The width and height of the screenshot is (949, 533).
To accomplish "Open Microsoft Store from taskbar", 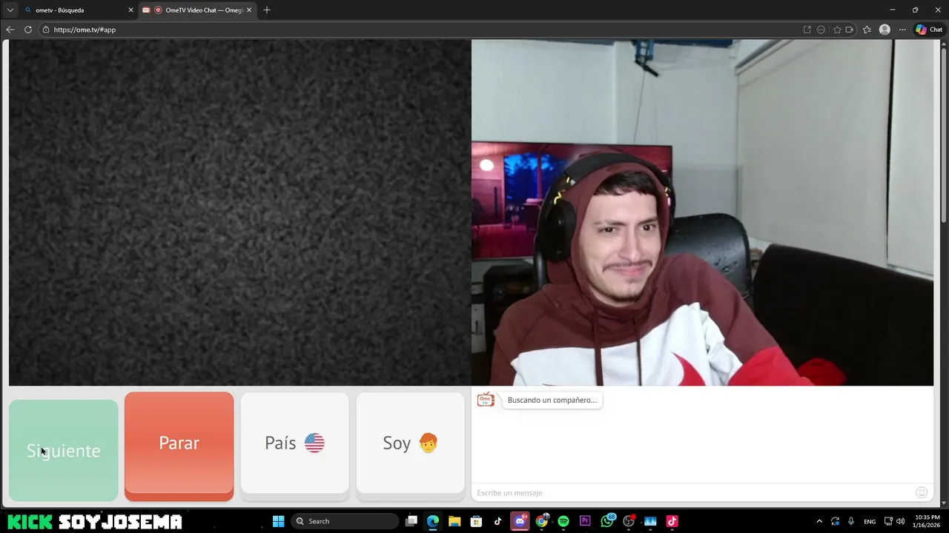I will 476,521.
